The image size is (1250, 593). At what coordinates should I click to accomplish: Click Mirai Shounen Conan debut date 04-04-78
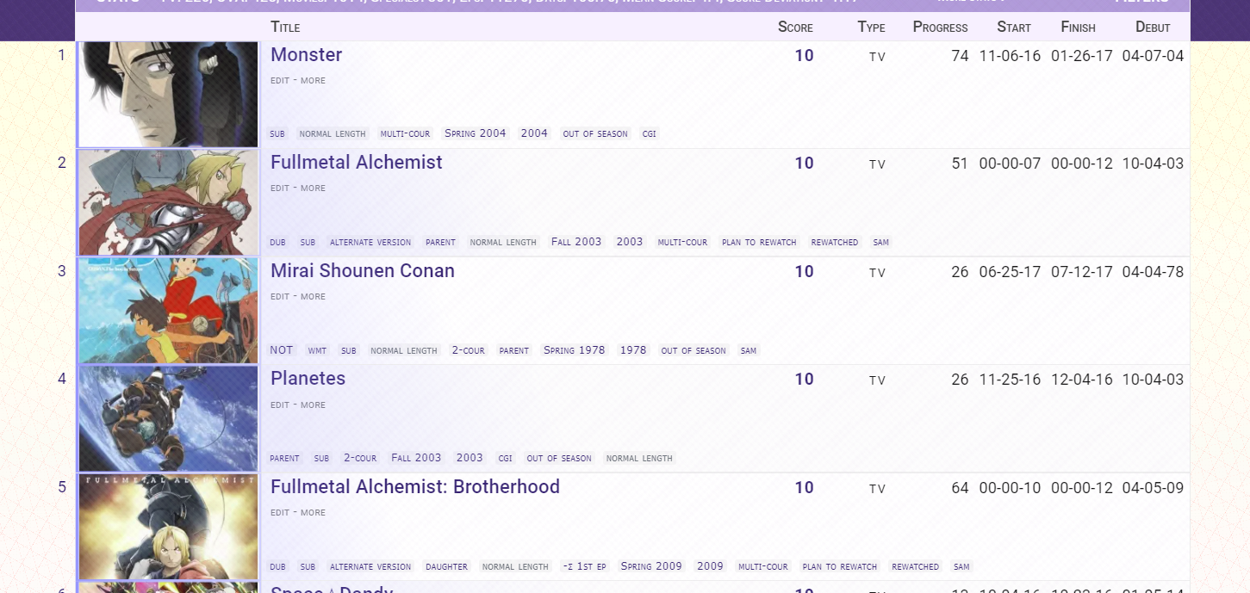(1153, 272)
